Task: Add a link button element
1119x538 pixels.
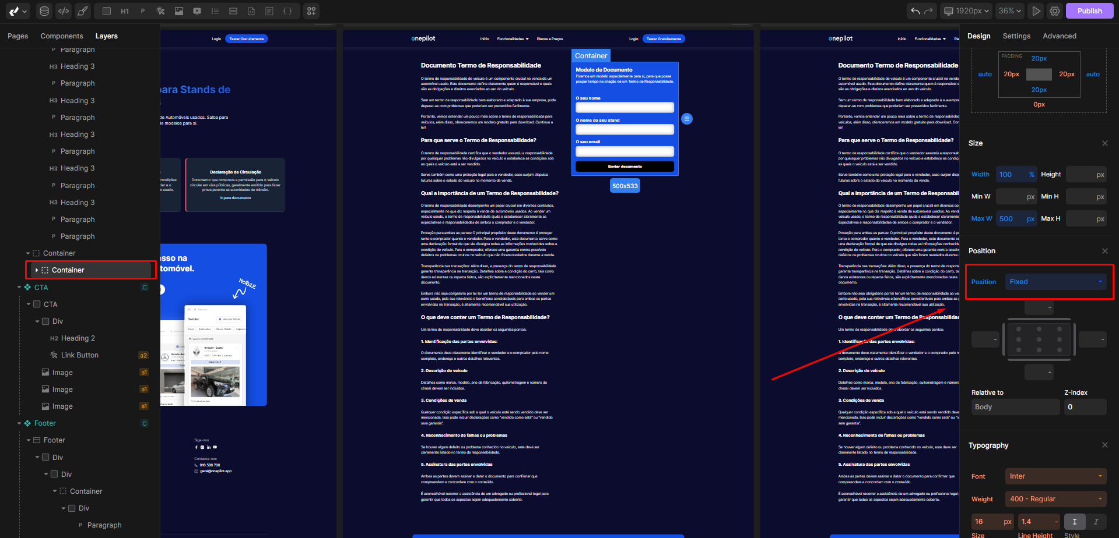Action: point(161,11)
